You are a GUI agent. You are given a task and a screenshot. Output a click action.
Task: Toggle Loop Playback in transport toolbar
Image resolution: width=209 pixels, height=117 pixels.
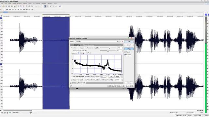click(4, 9)
